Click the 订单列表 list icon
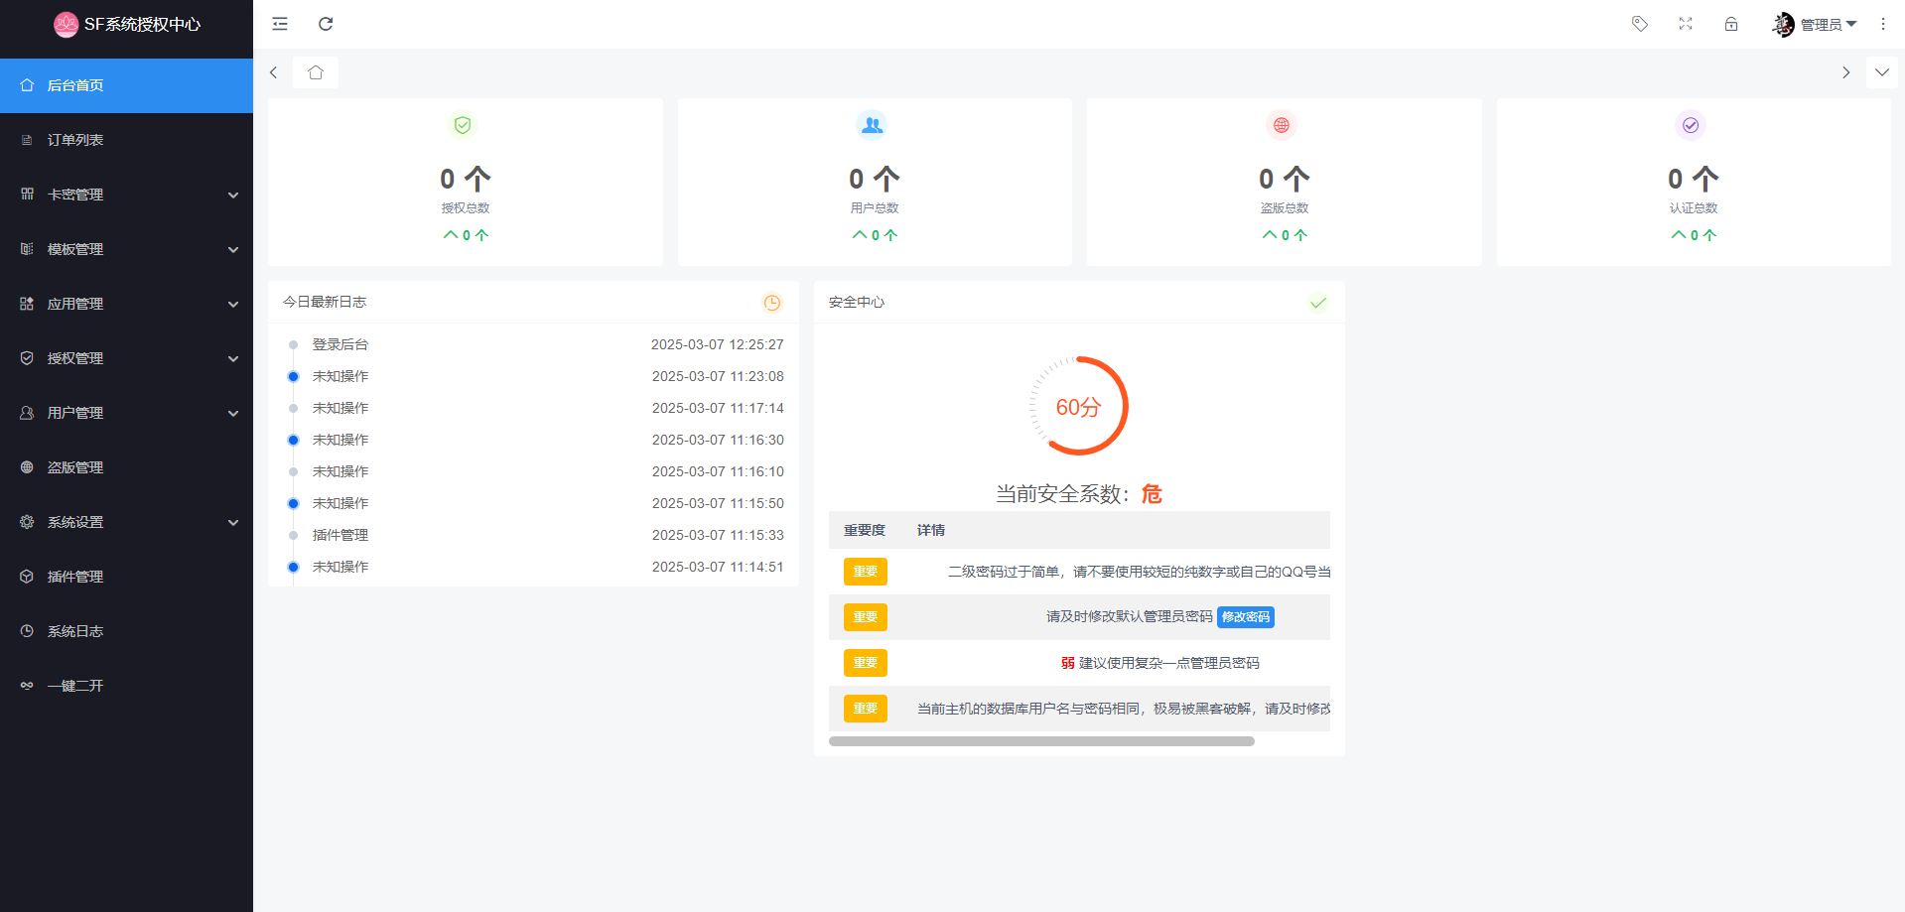 pyautogui.click(x=27, y=140)
